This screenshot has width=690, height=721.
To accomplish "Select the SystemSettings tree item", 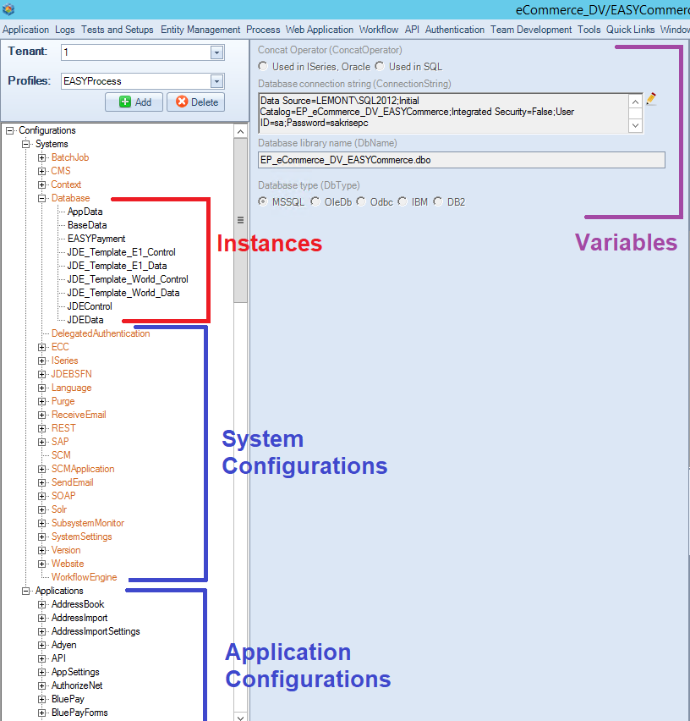I will click(82, 537).
